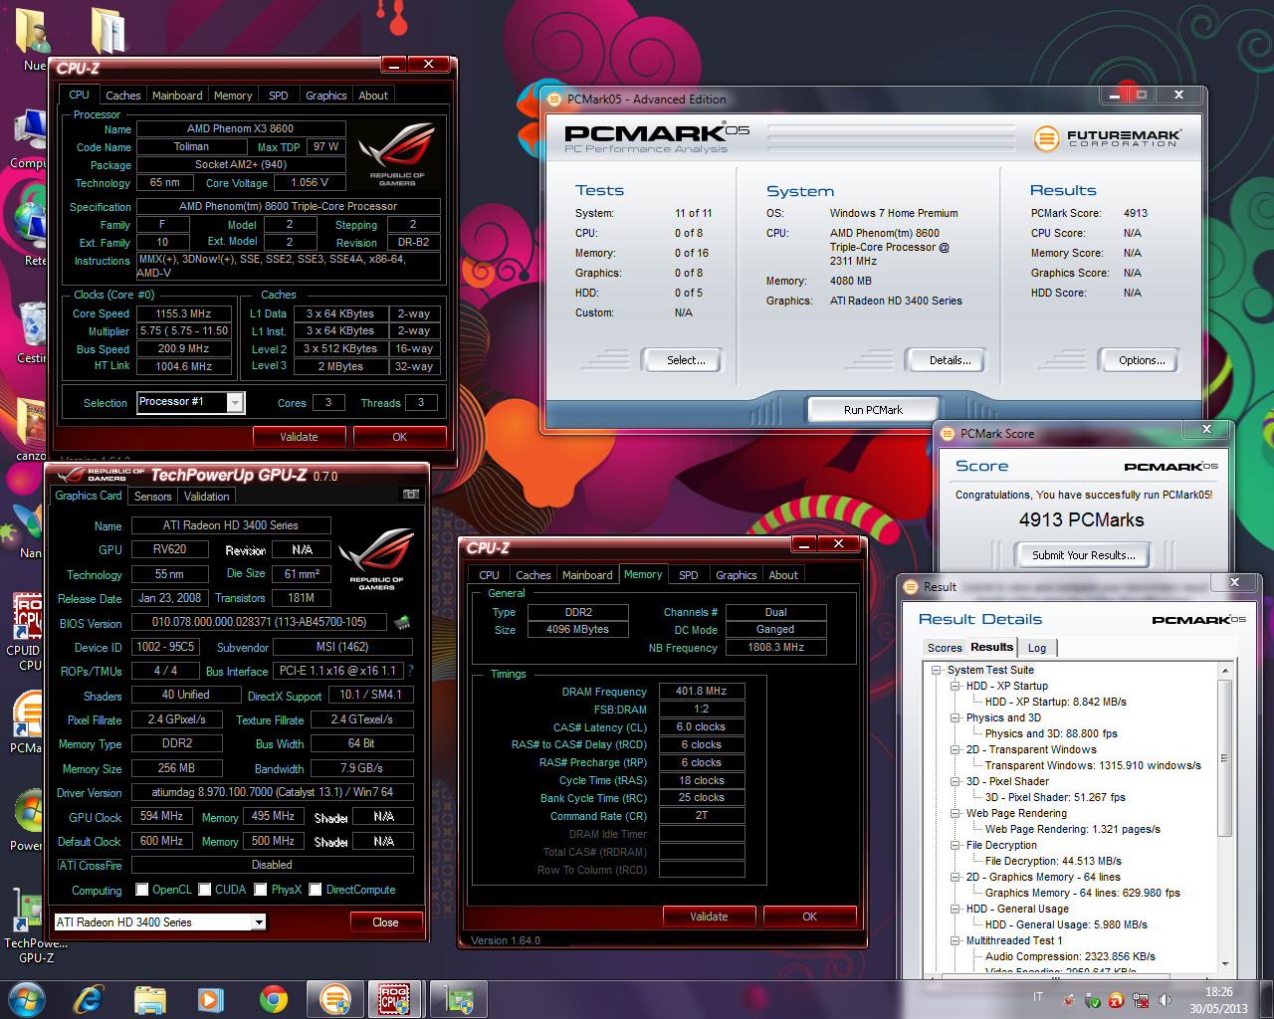
Task: Collapse the 3D - Pixel Shader node
Action: click(955, 782)
